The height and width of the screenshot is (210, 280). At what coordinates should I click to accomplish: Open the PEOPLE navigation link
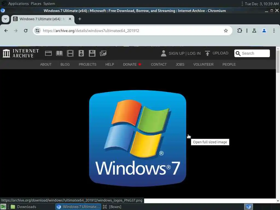click(x=229, y=65)
